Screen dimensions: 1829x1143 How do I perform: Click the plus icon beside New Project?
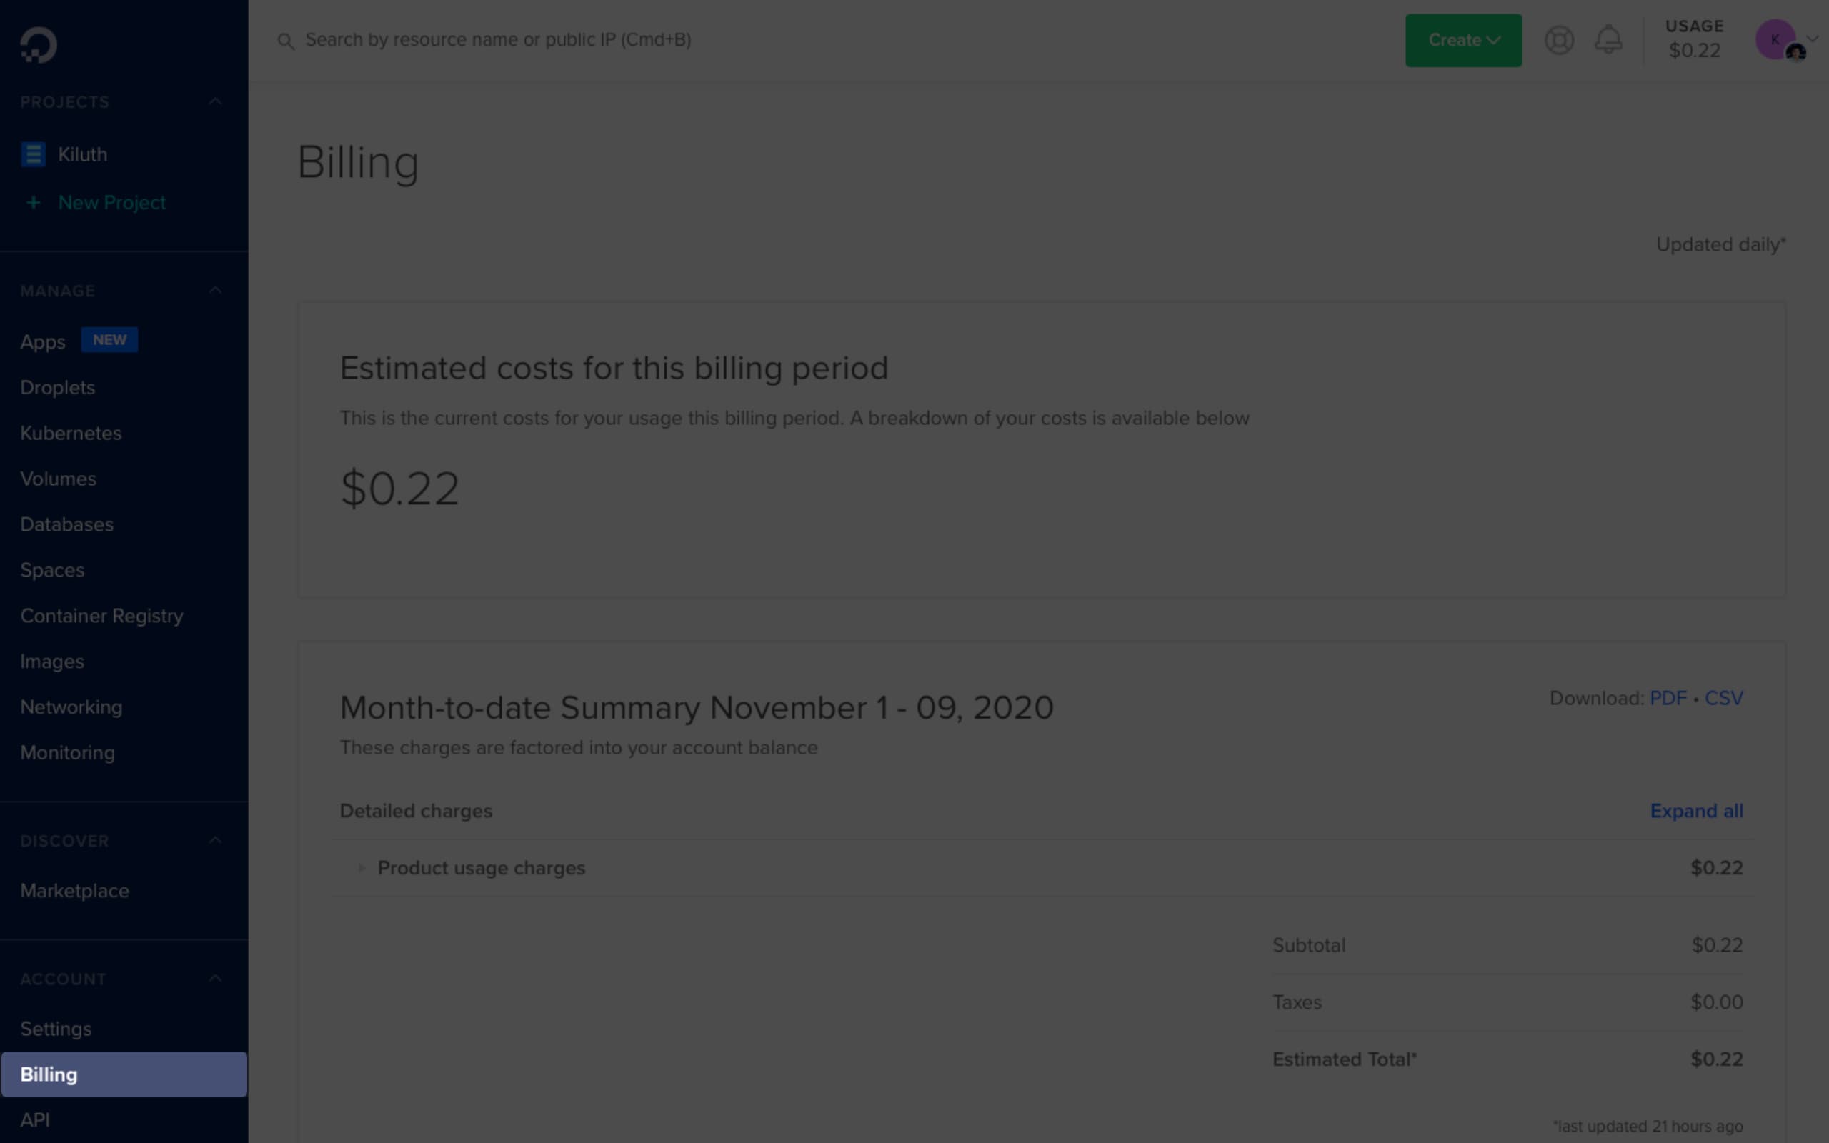tap(34, 203)
